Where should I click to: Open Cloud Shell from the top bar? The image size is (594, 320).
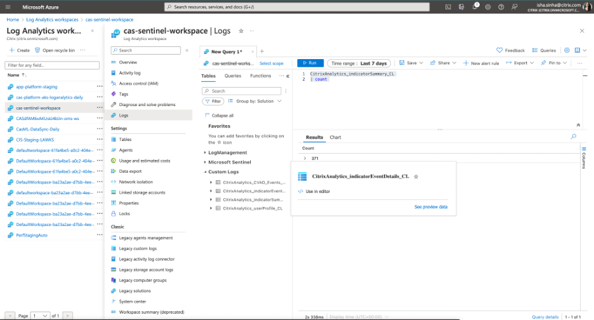click(448, 7)
